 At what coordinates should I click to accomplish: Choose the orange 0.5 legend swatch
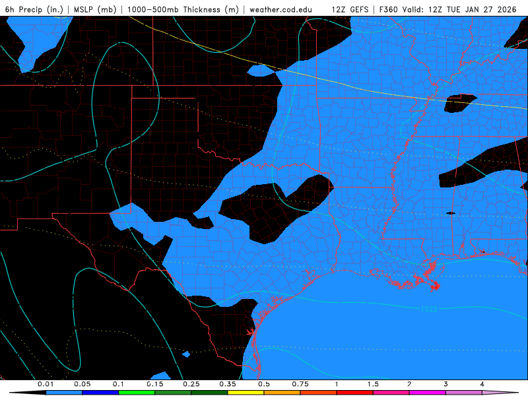click(282, 393)
